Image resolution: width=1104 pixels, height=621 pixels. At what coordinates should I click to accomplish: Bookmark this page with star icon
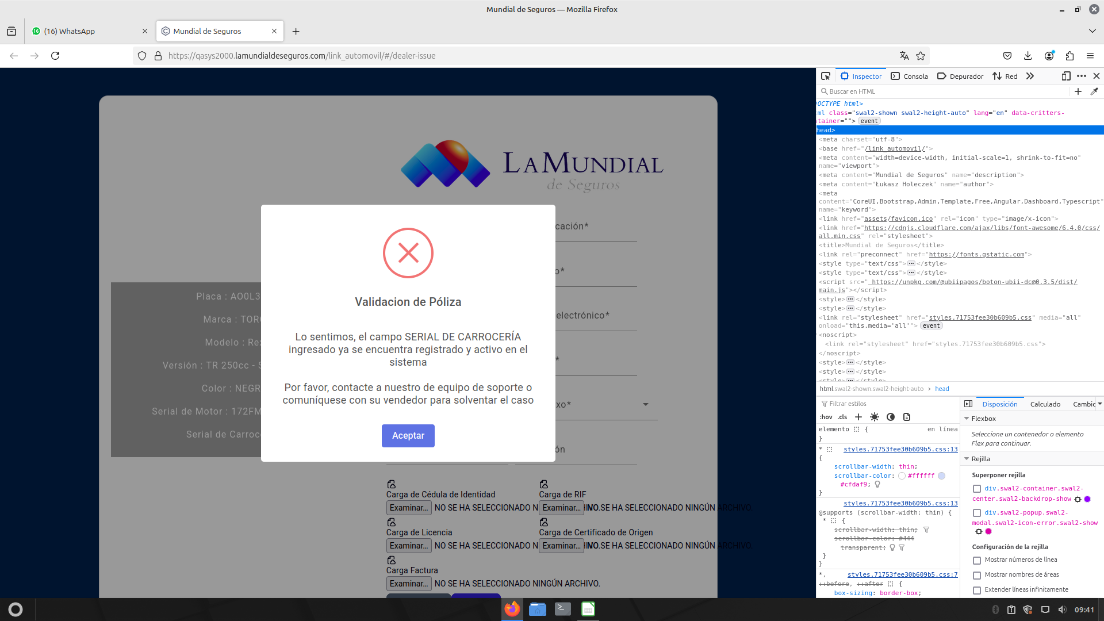(921, 56)
